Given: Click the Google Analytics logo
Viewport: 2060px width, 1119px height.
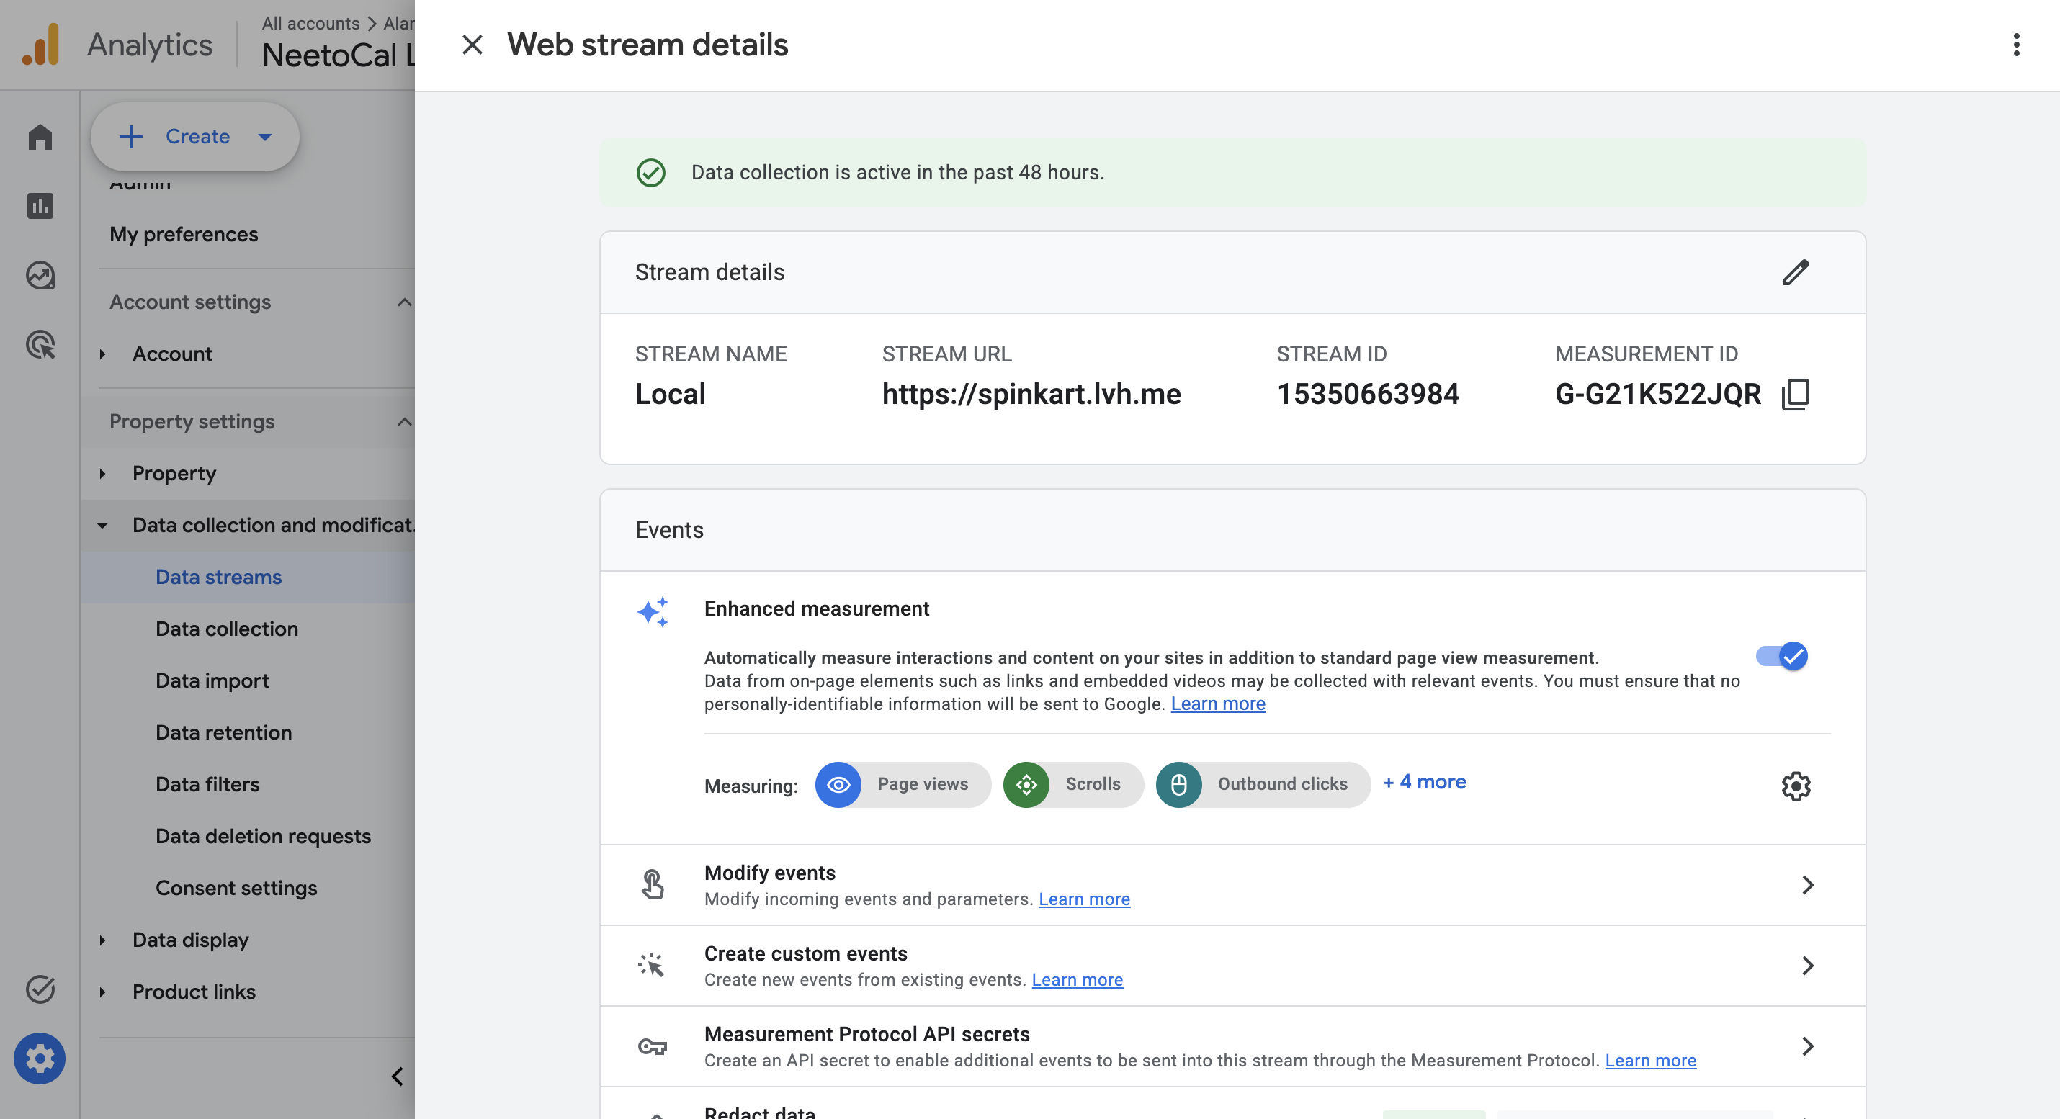Looking at the screenshot, I should click(x=40, y=45).
